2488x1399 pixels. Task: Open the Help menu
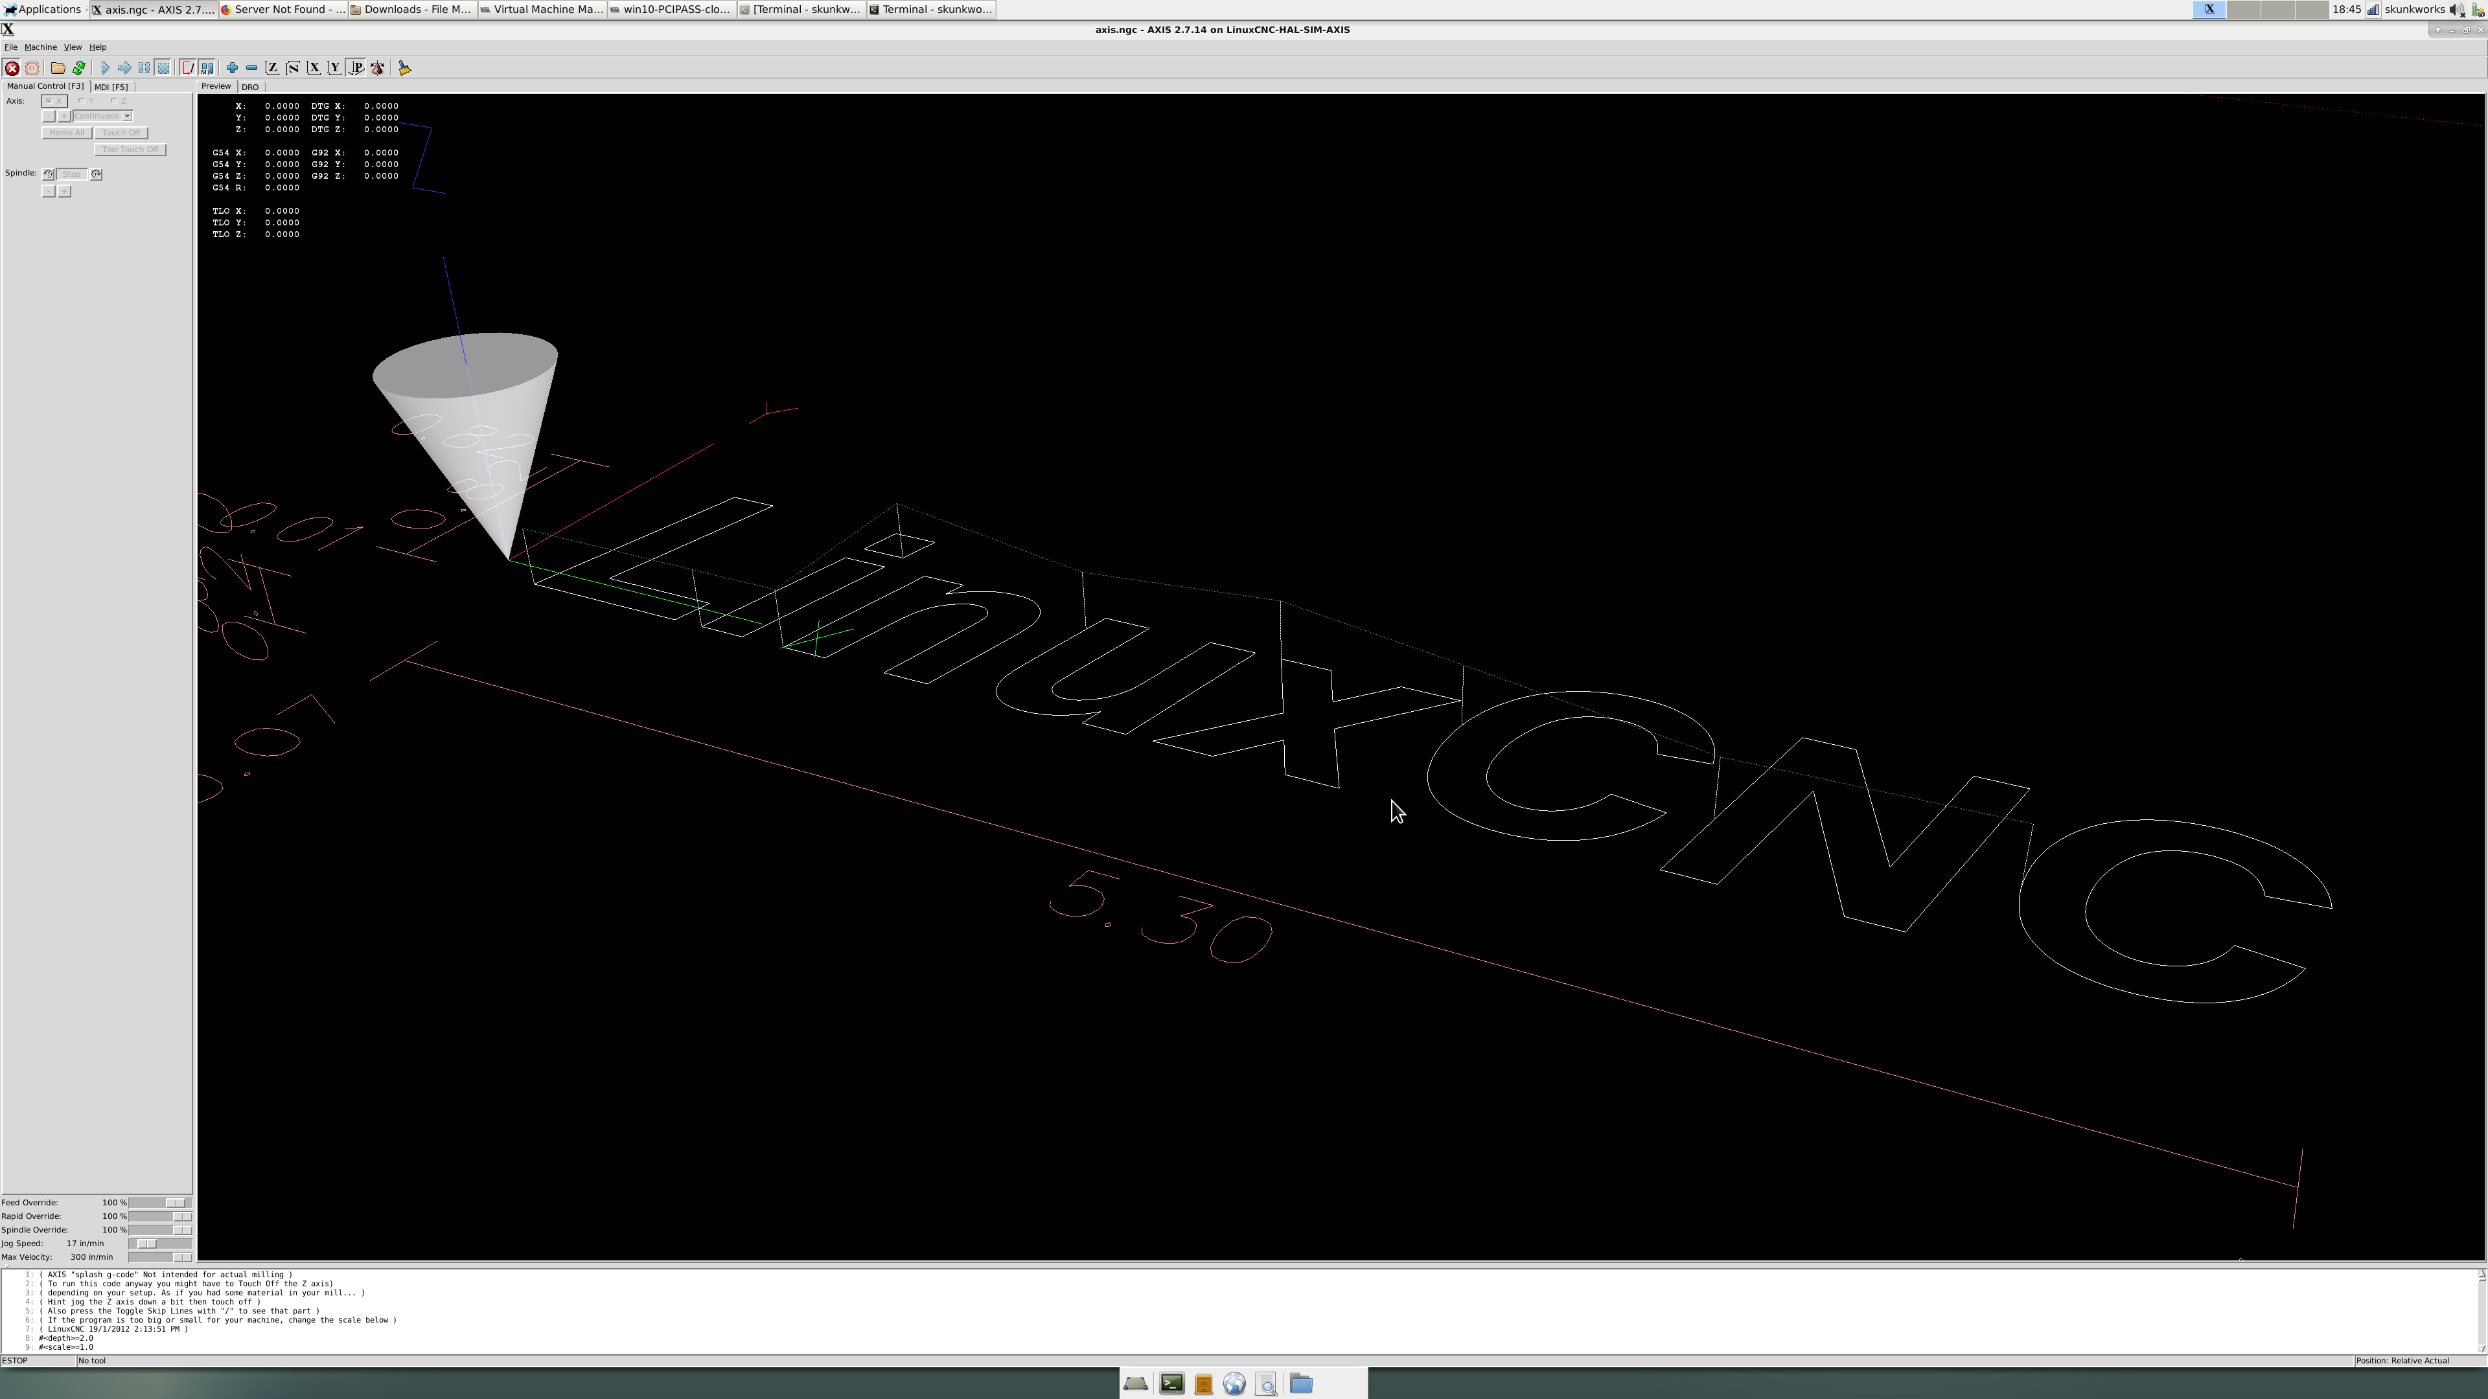click(98, 47)
